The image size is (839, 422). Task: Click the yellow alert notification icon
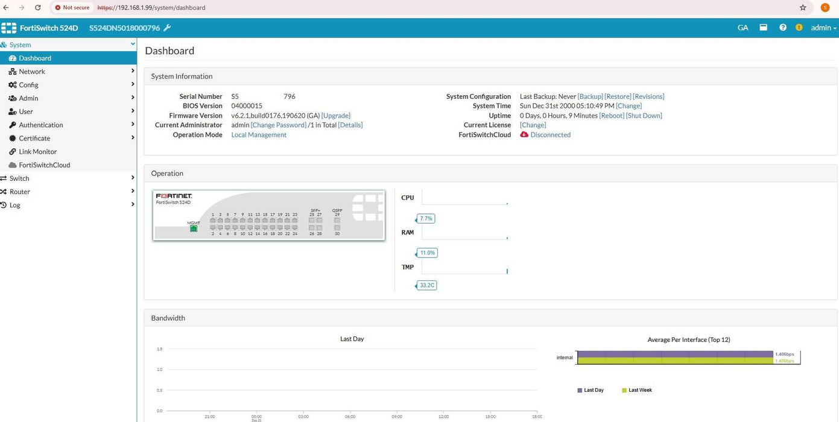pos(799,28)
